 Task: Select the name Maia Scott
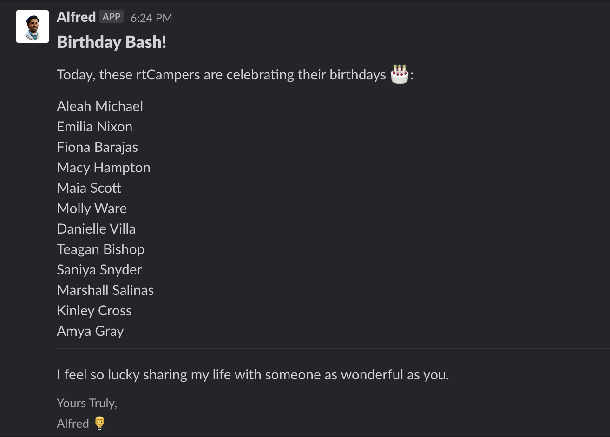click(x=89, y=188)
